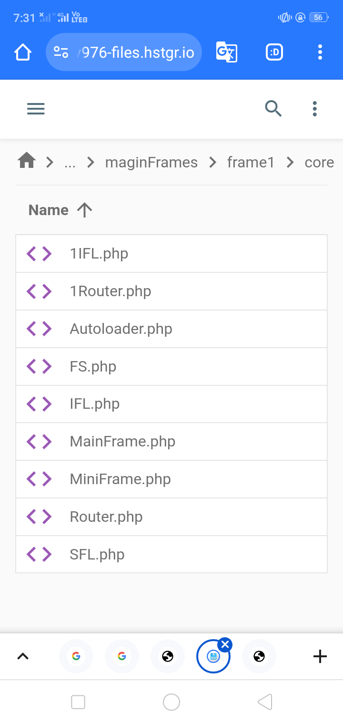Open the file manager three-dot options
This screenshot has height=725, width=343.
(314, 109)
